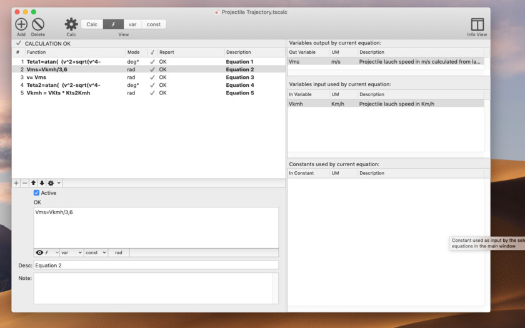Image resolution: width=525 pixels, height=328 pixels.
Task: Open the eye function dropdown in editor bar
Action: tap(47, 252)
